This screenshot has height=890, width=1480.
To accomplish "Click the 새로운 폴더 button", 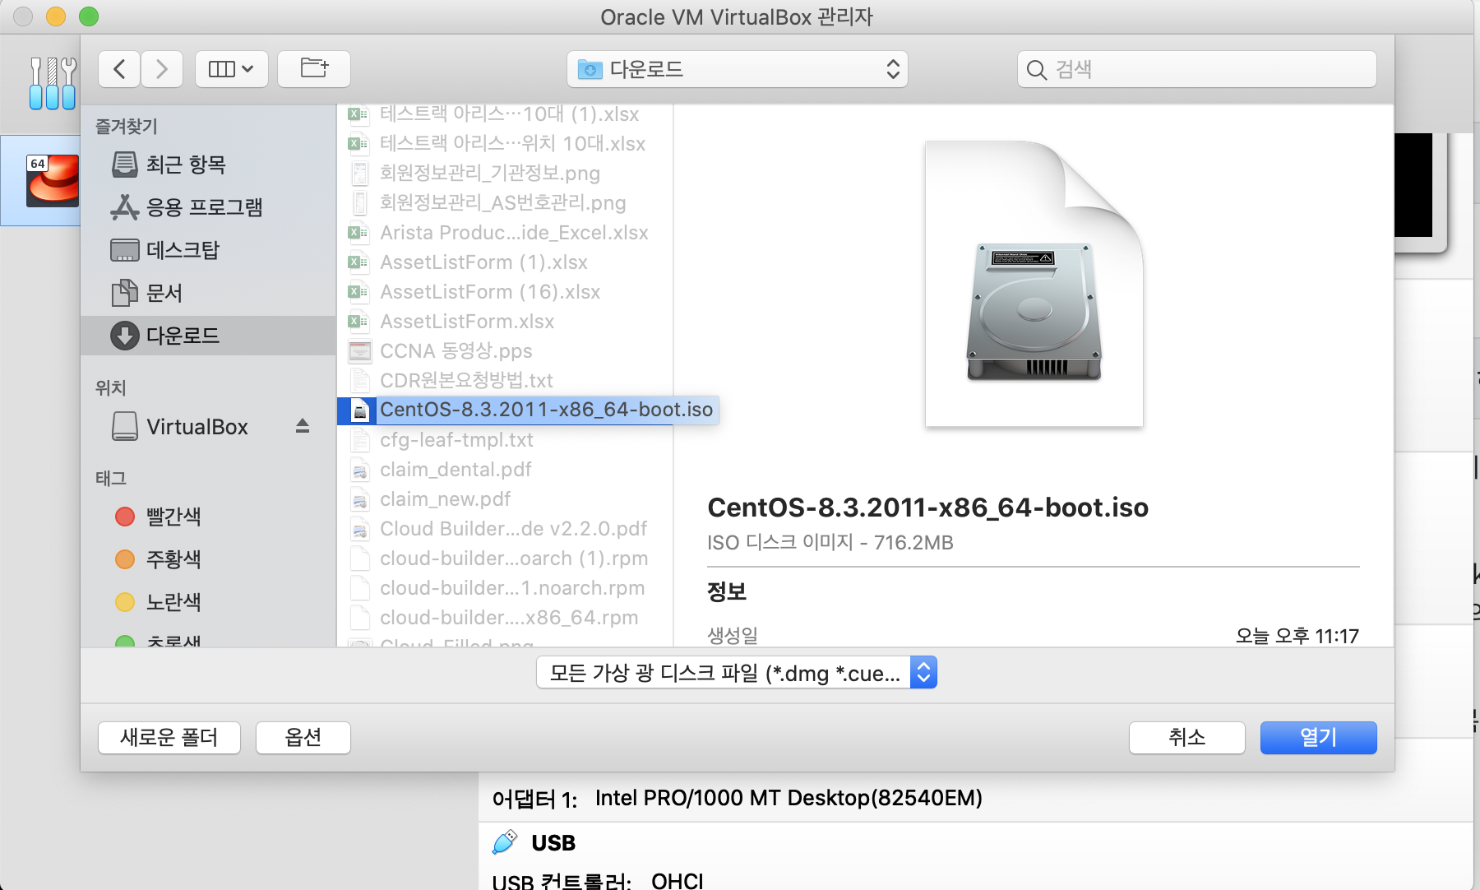I will click(169, 738).
